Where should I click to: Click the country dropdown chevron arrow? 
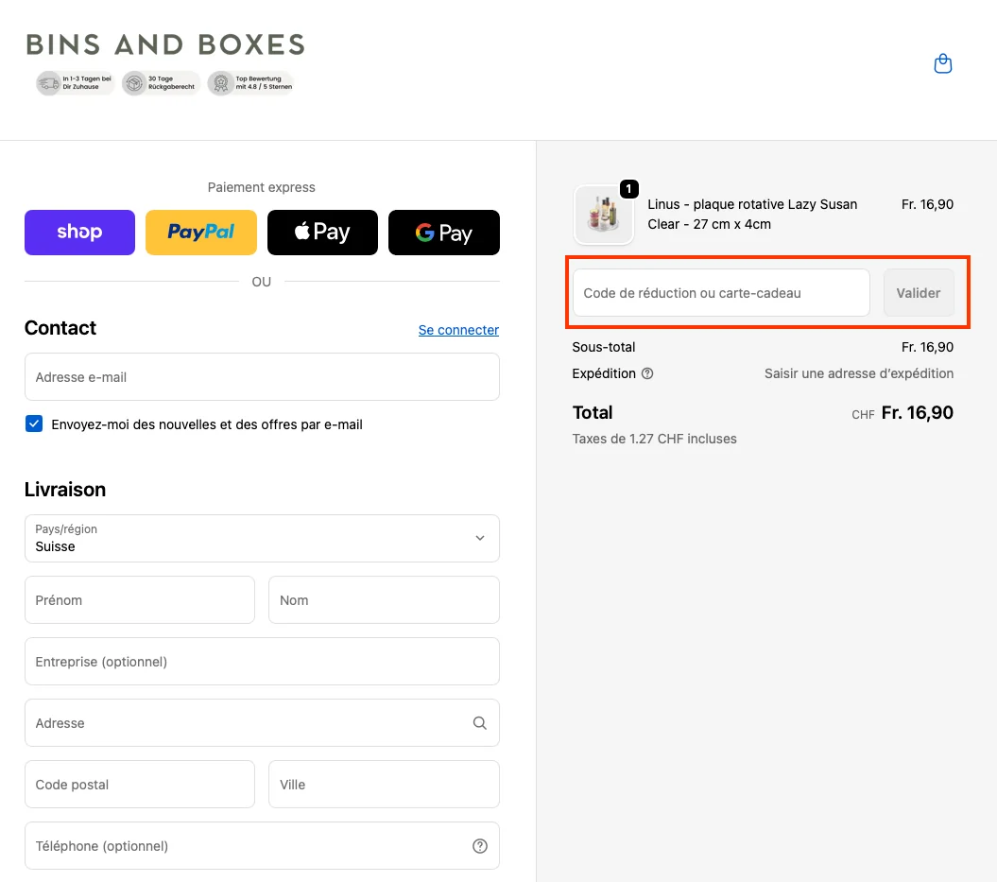point(480,538)
